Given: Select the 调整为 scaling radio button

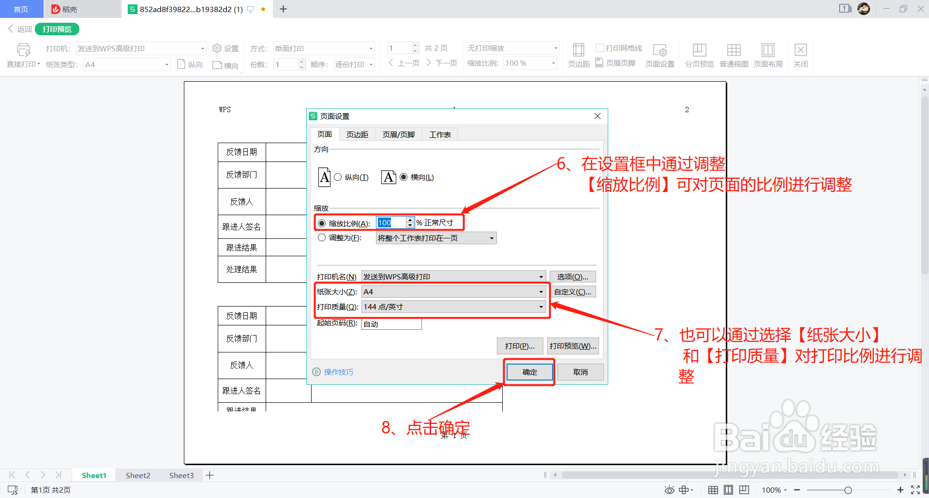Looking at the screenshot, I should tap(321, 237).
